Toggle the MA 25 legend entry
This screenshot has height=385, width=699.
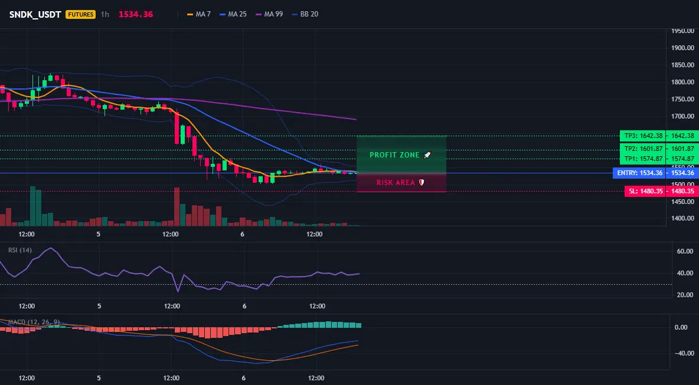click(x=233, y=14)
